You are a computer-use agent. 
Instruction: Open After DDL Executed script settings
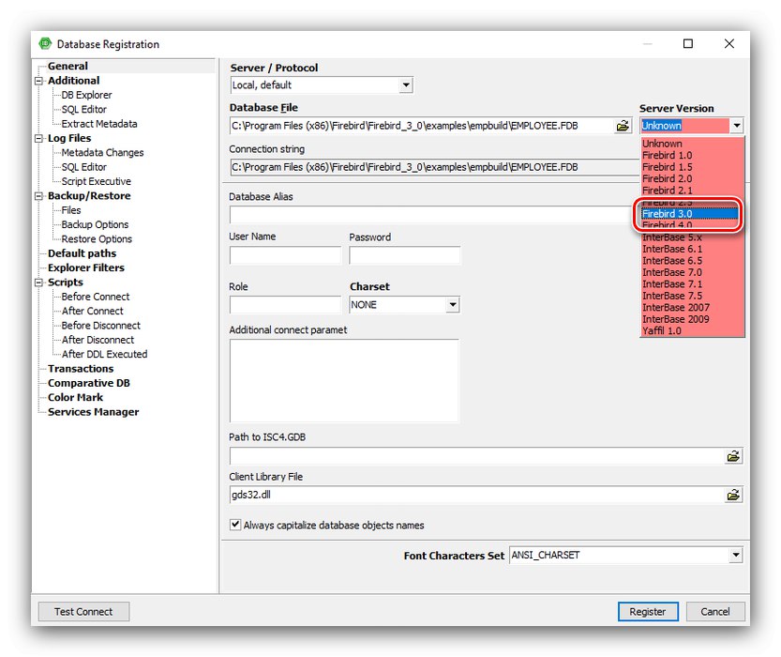tap(104, 355)
